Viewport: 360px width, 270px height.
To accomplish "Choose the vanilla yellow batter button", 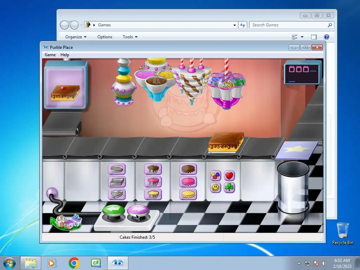I will pyautogui.click(x=153, y=194).
